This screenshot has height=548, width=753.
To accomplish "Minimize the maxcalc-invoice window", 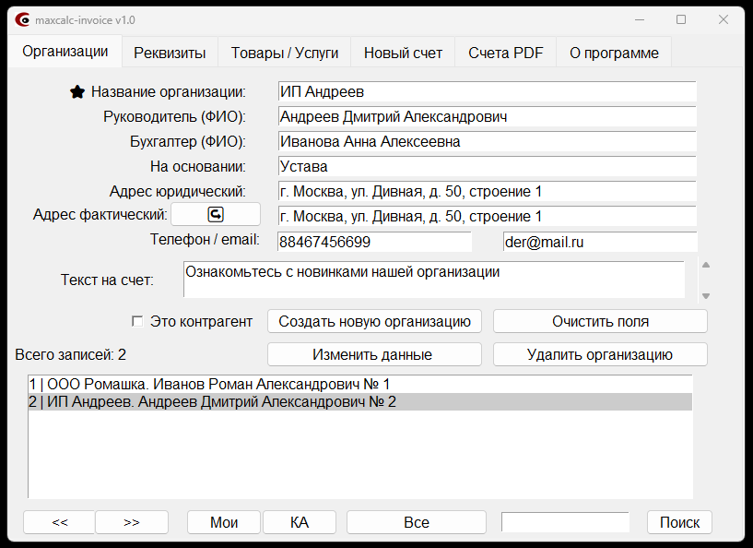I will (x=640, y=19).
